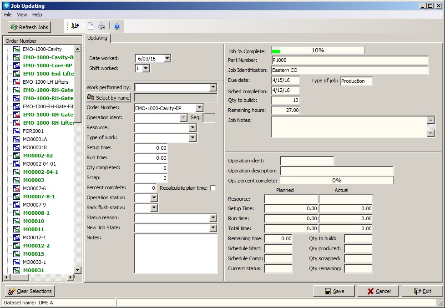Viewport: 445px width, 308px height.
Task: Switch to the Updating tab
Action: pos(97,38)
